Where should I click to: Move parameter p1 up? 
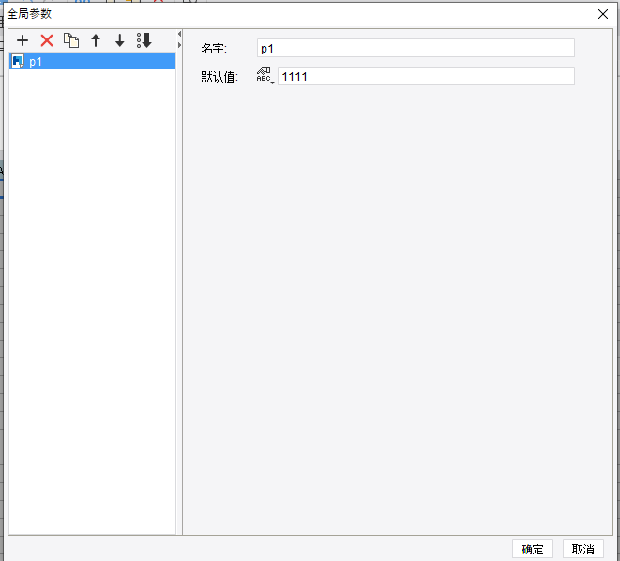(96, 40)
